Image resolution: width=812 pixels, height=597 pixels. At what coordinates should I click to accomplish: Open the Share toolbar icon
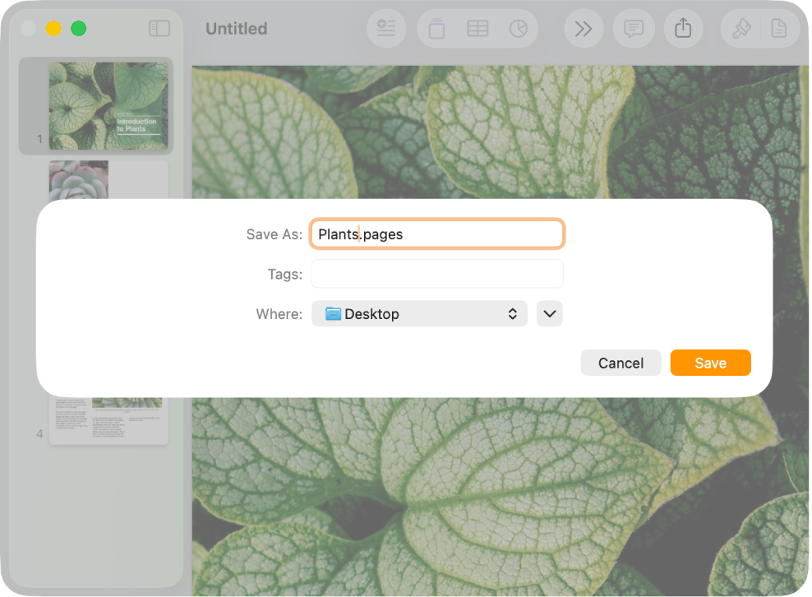[683, 29]
